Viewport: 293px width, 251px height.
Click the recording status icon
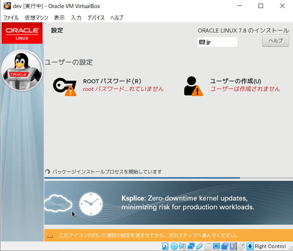click(225, 246)
